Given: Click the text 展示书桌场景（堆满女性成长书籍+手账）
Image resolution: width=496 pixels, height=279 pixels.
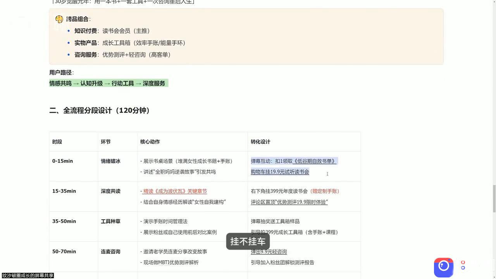Looking at the screenshot, I should pos(188,161).
